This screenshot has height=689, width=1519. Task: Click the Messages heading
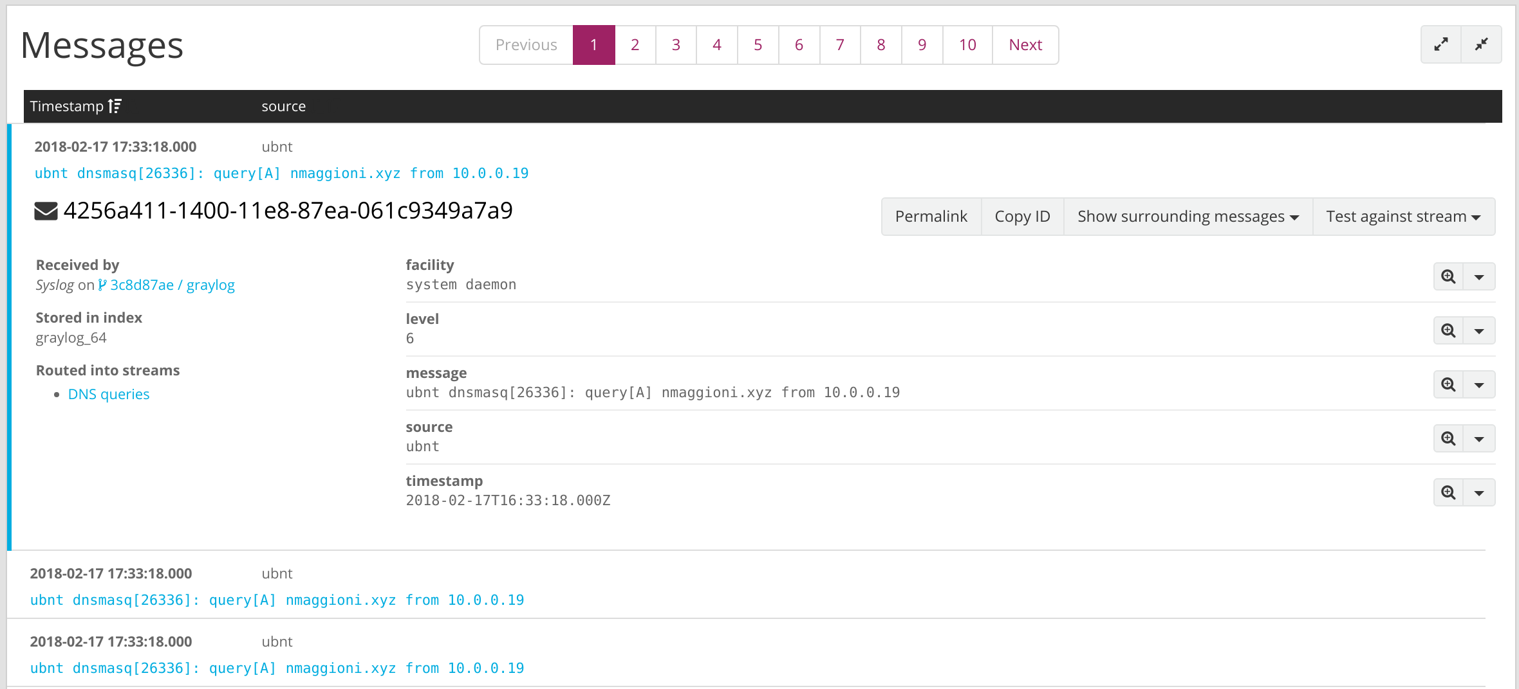click(102, 46)
